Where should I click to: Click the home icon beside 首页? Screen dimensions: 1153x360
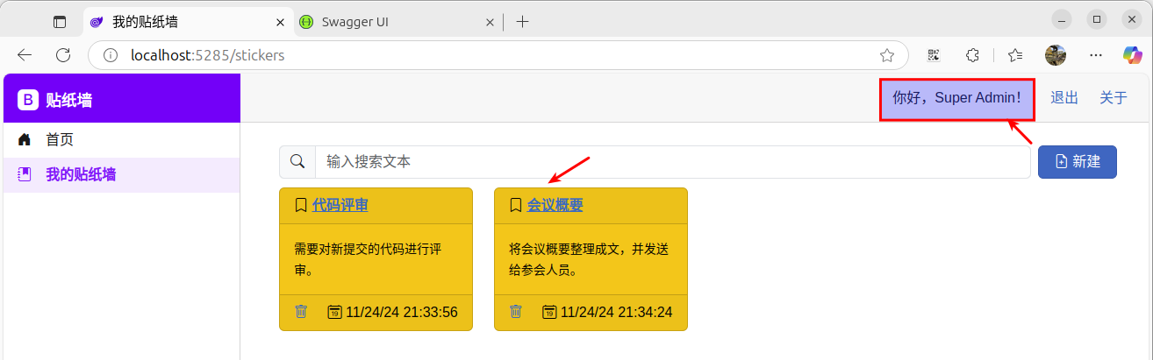pos(25,139)
